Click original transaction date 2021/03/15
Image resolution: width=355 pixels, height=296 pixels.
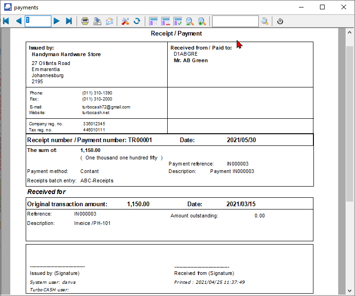pyautogui.click(x=241, y=204)
